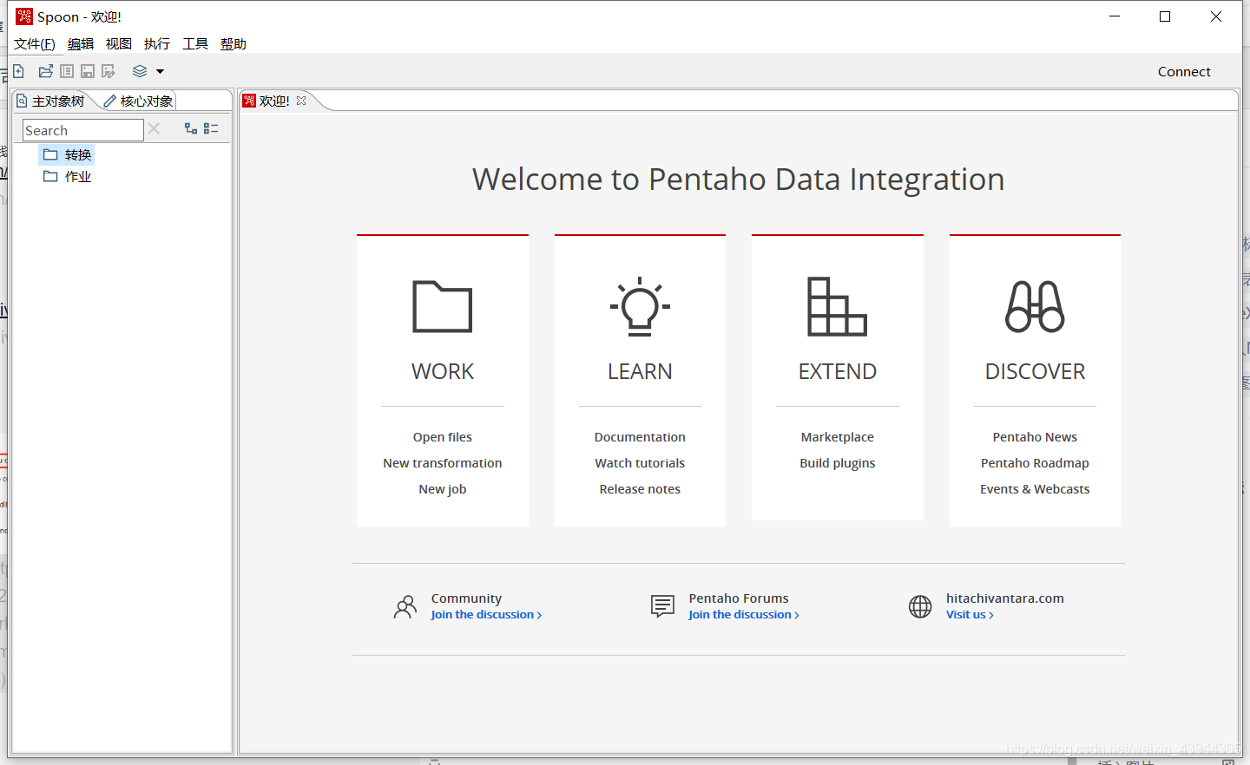This screenshot has height=765, width=1250.
Task: Open the Release notes link
Action: [640, 489]
